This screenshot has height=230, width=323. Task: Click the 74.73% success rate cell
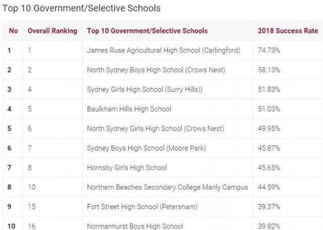pos(269,50)
